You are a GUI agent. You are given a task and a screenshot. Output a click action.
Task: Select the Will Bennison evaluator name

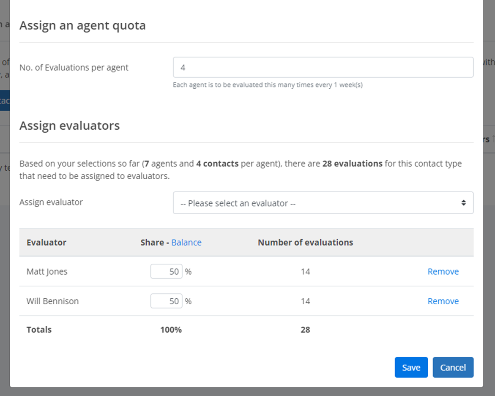(x=52, y=301)
